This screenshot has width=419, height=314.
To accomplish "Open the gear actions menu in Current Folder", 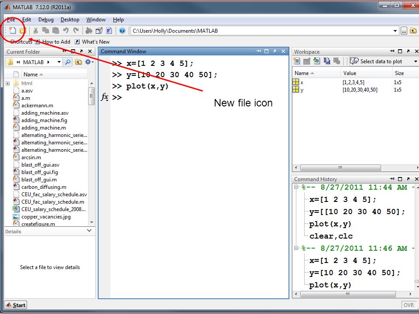I will tap(89, 62).
